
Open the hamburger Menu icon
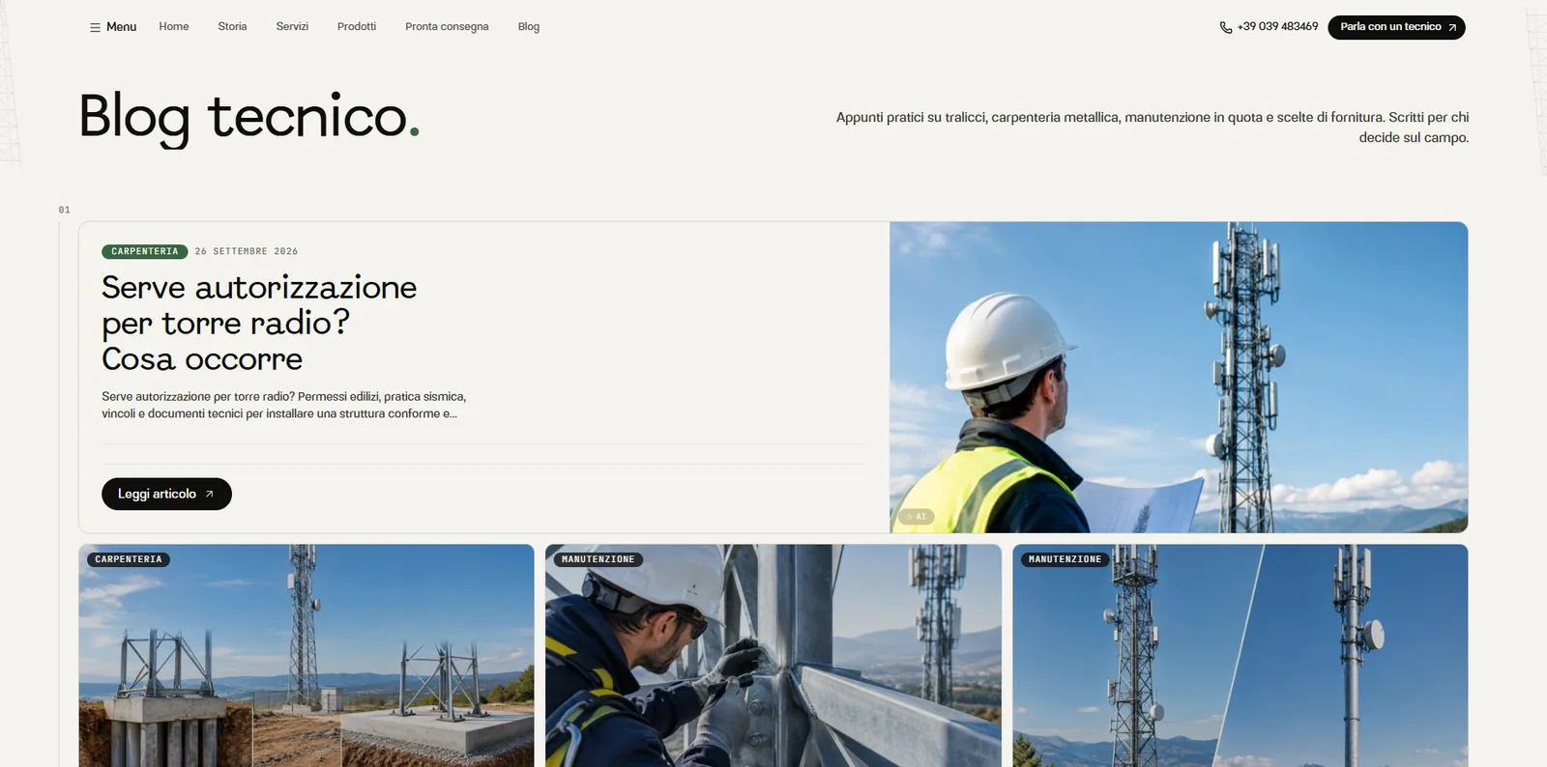pyautogui.click(x=95, y=27)
